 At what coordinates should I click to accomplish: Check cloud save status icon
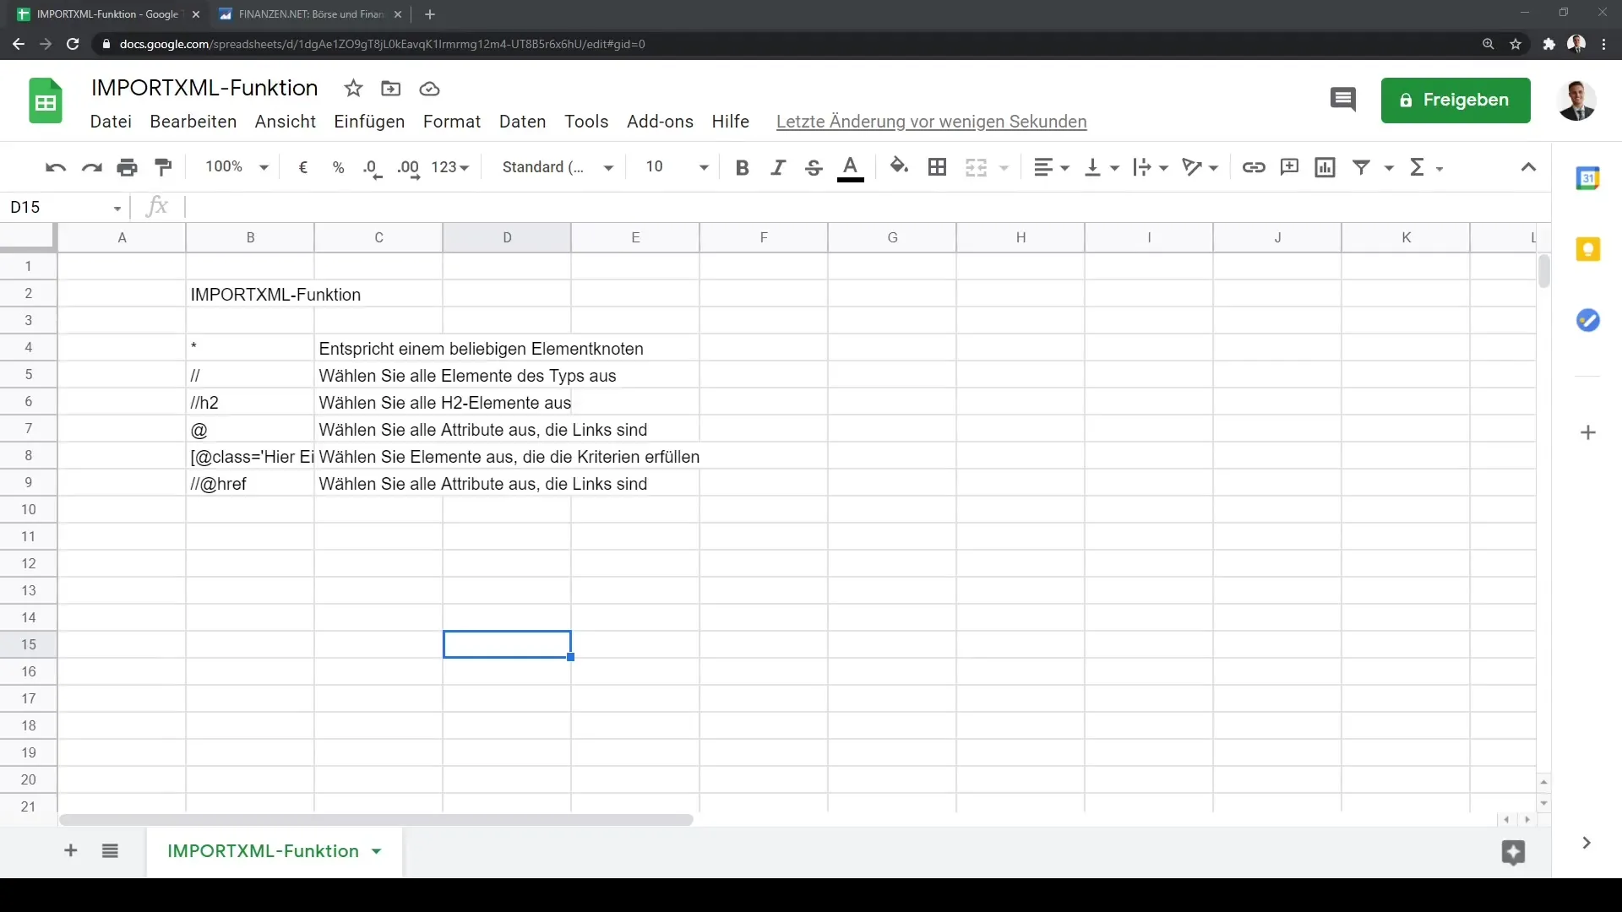click(x=429, y=89)
